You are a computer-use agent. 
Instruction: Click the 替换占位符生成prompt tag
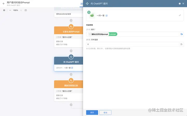98,34
